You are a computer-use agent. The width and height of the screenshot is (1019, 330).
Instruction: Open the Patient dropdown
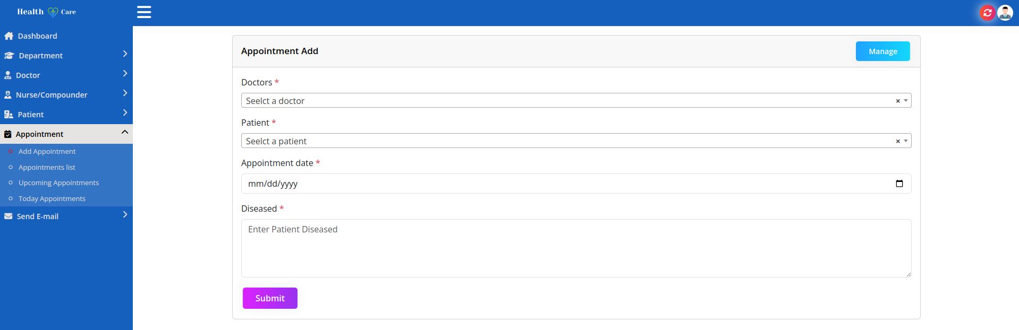568,141
